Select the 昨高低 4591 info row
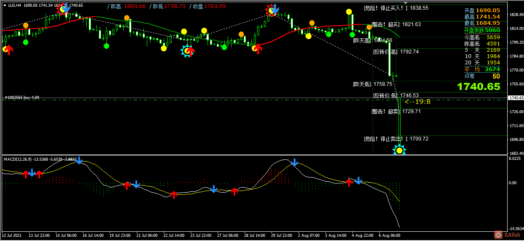The height and width of the screenshot is (241, 524). click(x=482, y=43)
